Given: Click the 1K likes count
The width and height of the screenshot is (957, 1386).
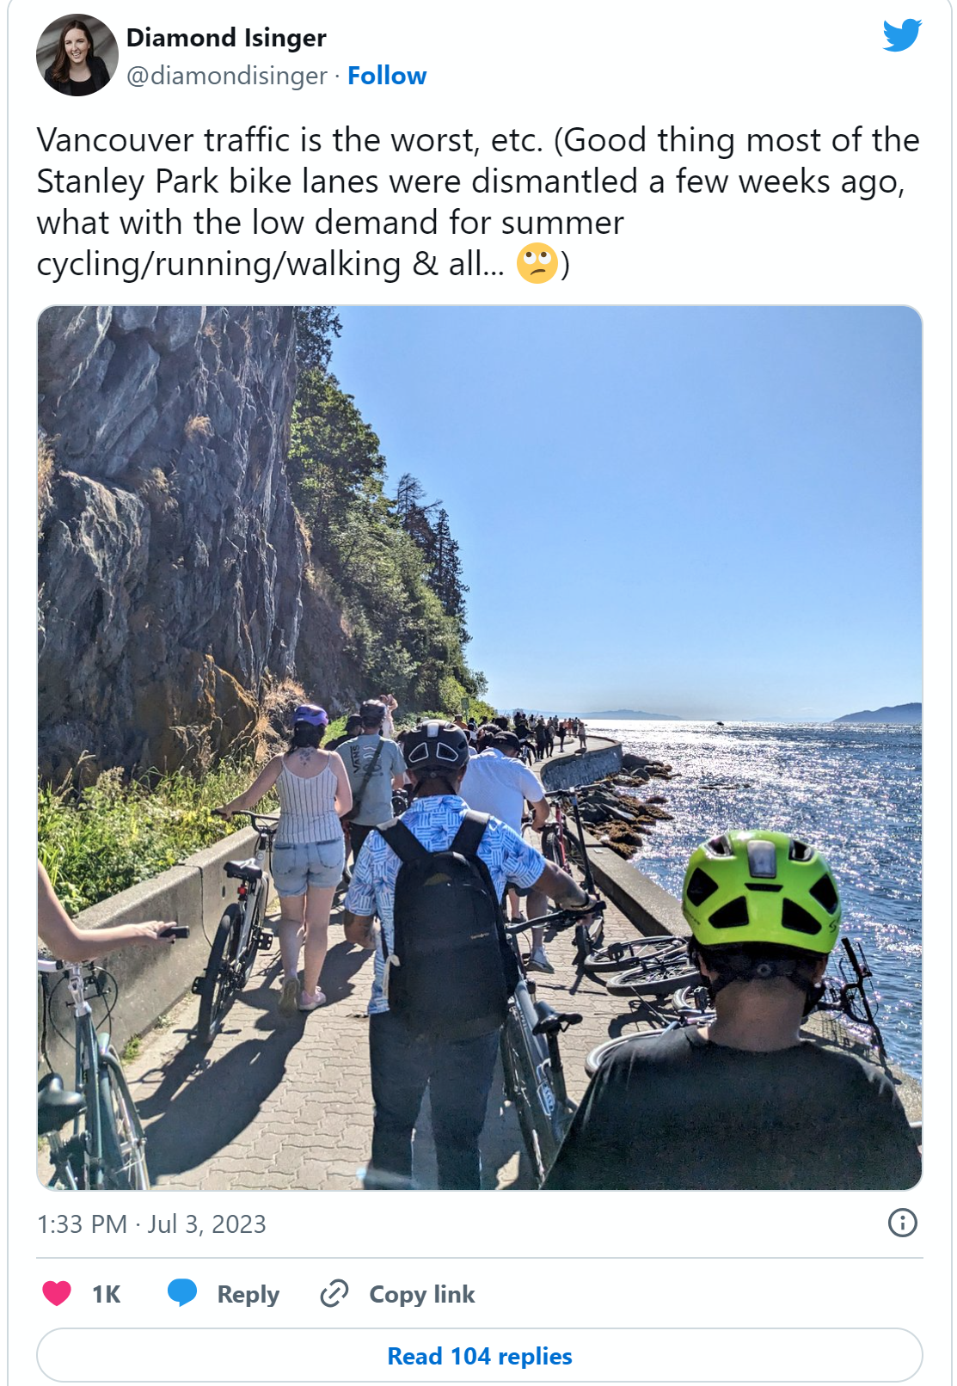Looking at the screenshot, I should click(106, 1294).
